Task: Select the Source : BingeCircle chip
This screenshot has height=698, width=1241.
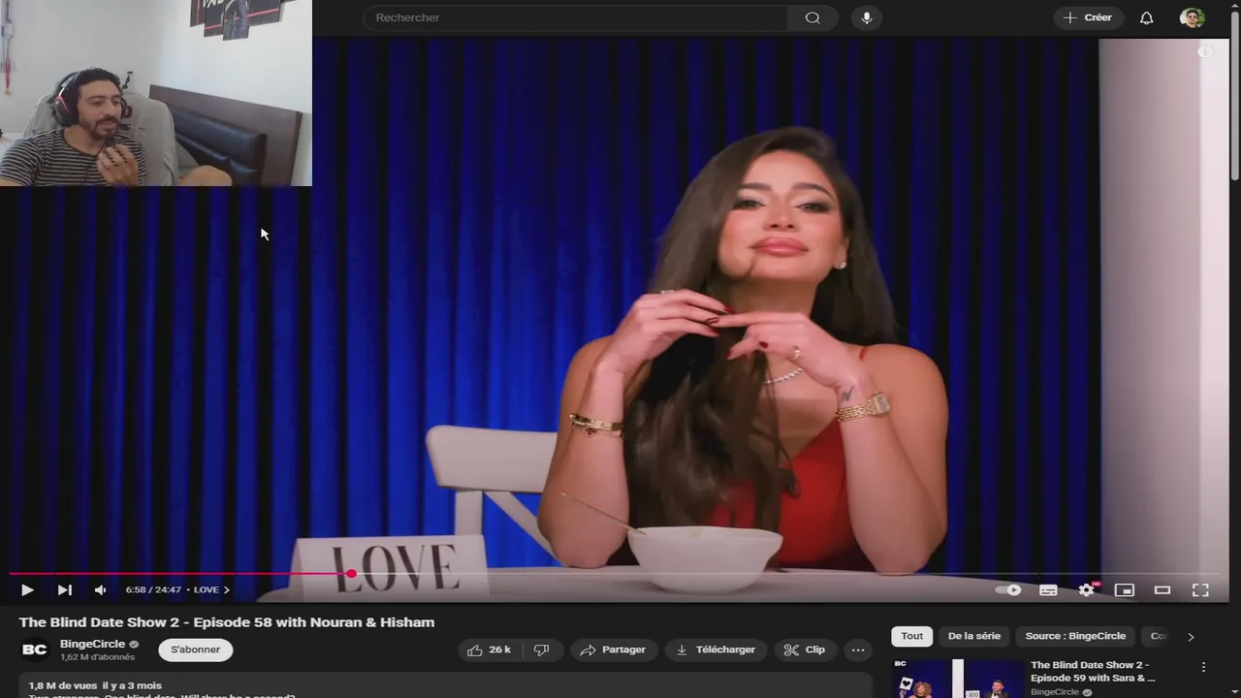Action: click(x=1075, y=636)
